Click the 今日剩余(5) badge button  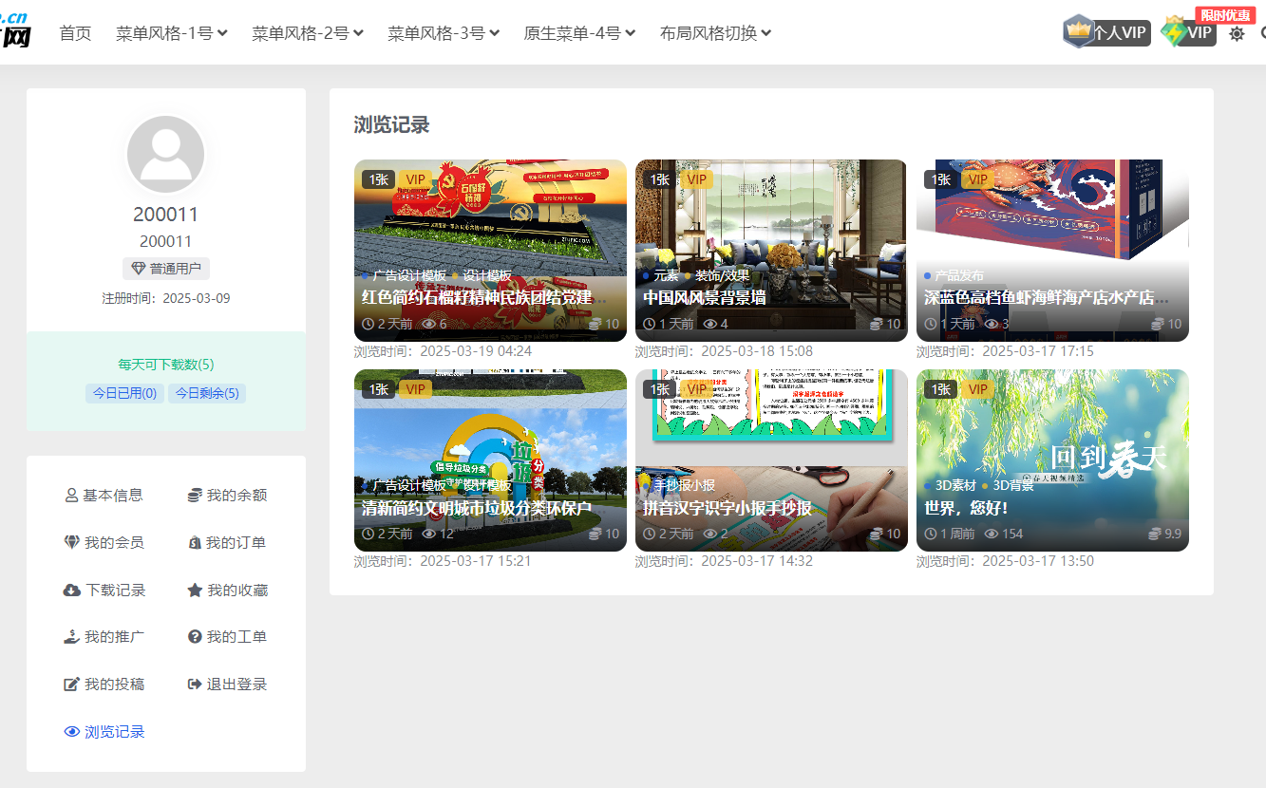(207, 393)
